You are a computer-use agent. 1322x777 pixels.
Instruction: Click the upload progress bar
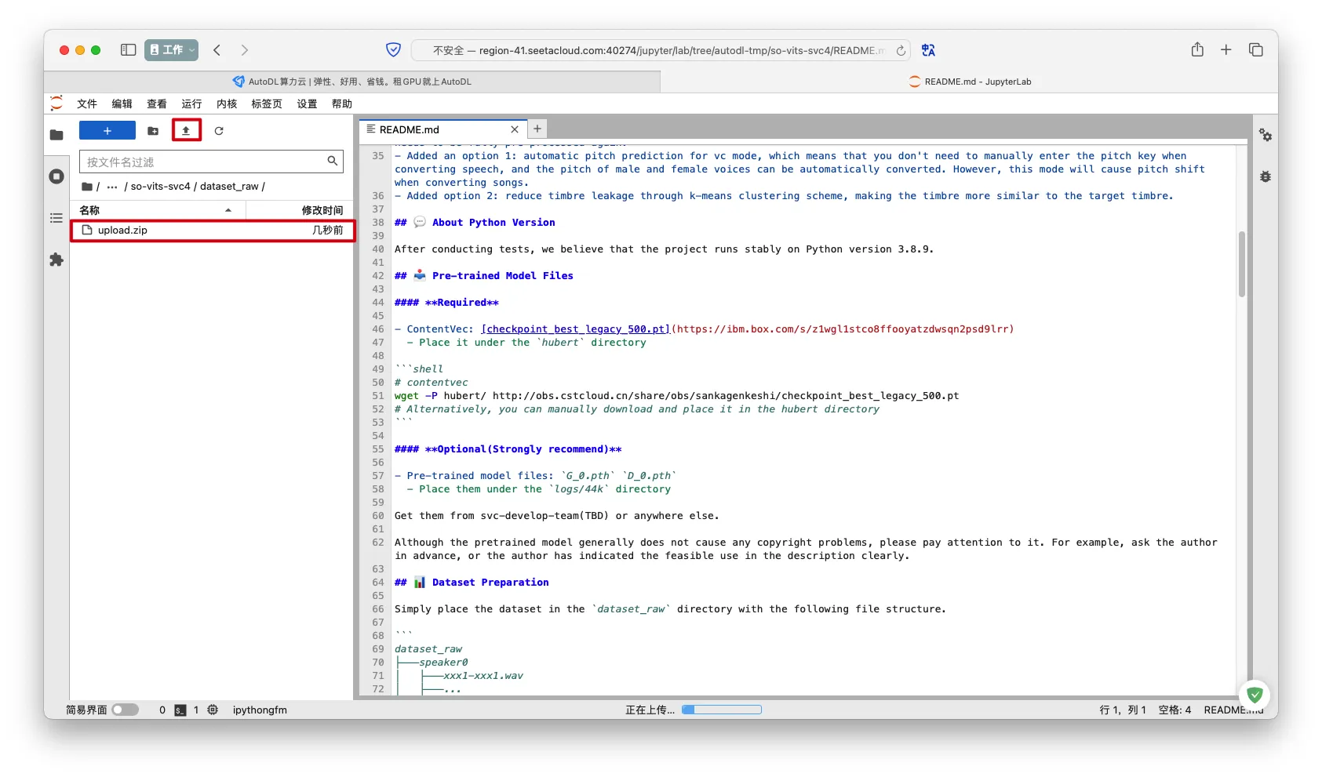point(722,710)
